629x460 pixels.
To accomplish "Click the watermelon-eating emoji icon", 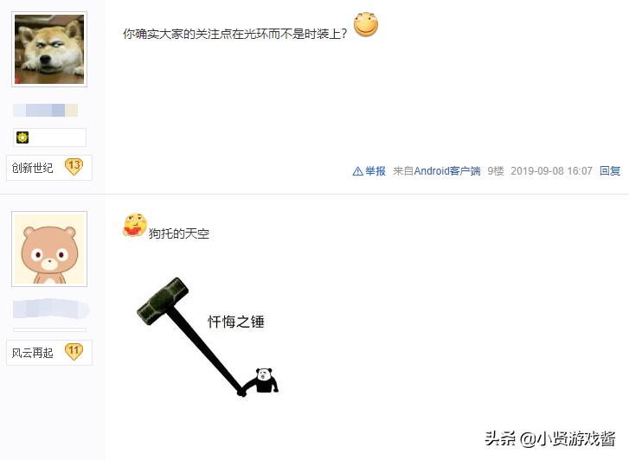I will [x=135, y=225].
